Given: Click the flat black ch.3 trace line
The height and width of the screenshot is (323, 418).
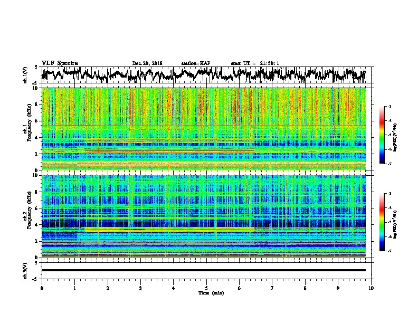Looking at the screenshot, I should coord(204,270).
